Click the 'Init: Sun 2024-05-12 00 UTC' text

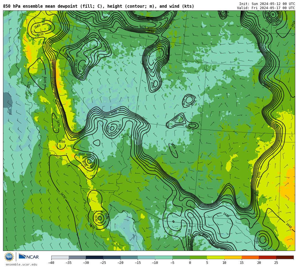click(x=267, y=4)
